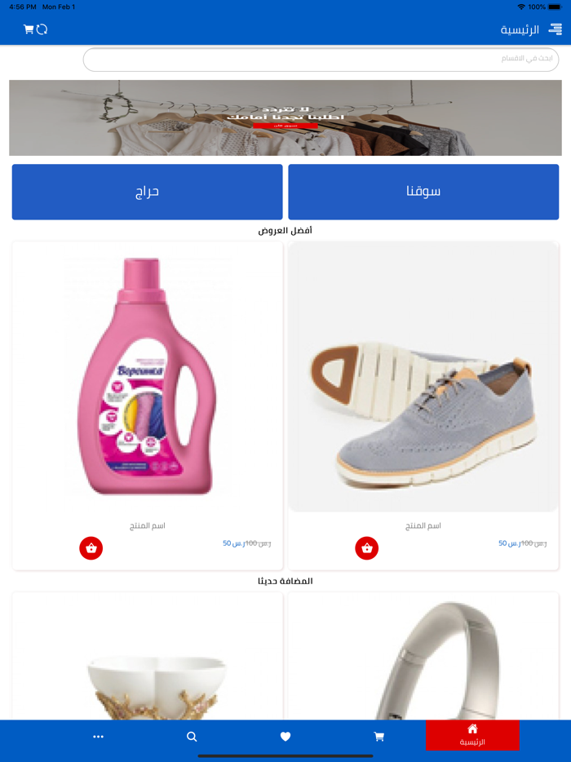Open the hamburger menu beside الرئيسية
571x762 pixels.
click(x=555, y=29)
